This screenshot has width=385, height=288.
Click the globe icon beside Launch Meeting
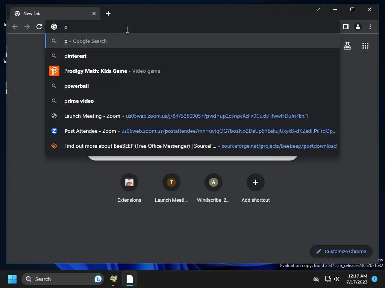pos(54,116)
